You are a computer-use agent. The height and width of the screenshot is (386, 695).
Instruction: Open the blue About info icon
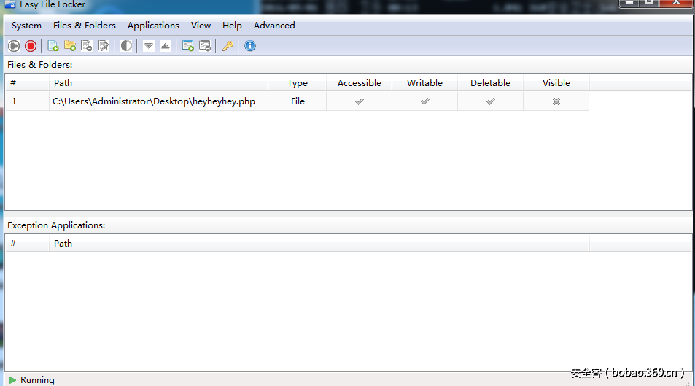tap(250, 46)
